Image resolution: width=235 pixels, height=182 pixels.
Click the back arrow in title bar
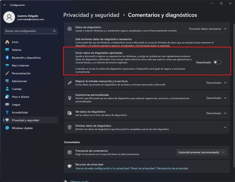pyautogui.click(x=5, y=5)
